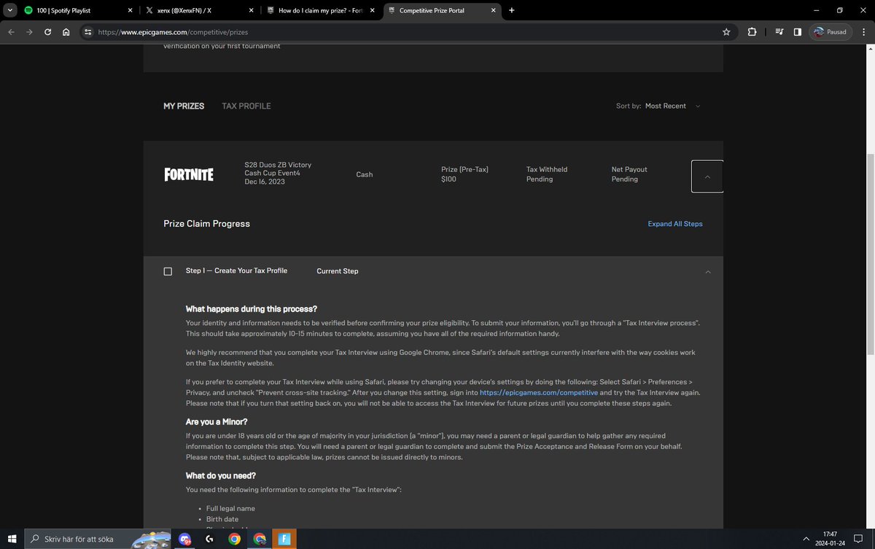Close the Competitive Prize Portal tab
This screenshot has height=549, width=875.
(493, 11)
